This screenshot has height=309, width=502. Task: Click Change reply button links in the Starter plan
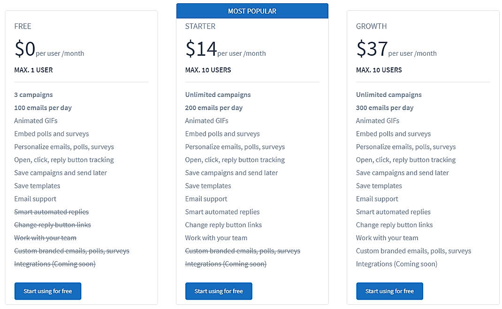click(223, 225)
